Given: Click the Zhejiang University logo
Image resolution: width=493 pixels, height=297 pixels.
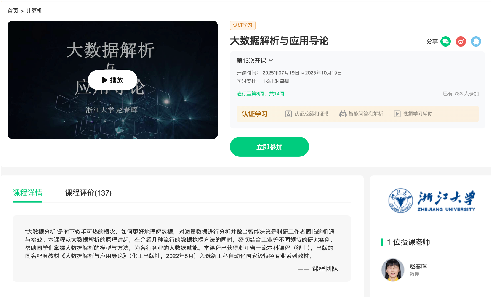Looking at the screenshot, I should [432, 201].
